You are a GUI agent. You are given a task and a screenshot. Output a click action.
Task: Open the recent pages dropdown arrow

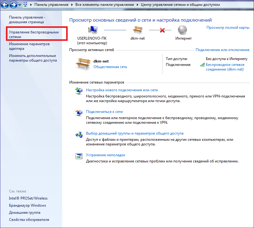coord(20,5)
